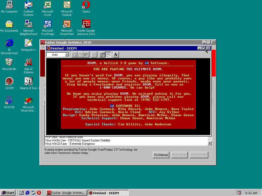Viewport: 262px width, 196px height.
Task: Close the Fucker Google Antivirus 2010 window
Action: click(x=213, y=42)
